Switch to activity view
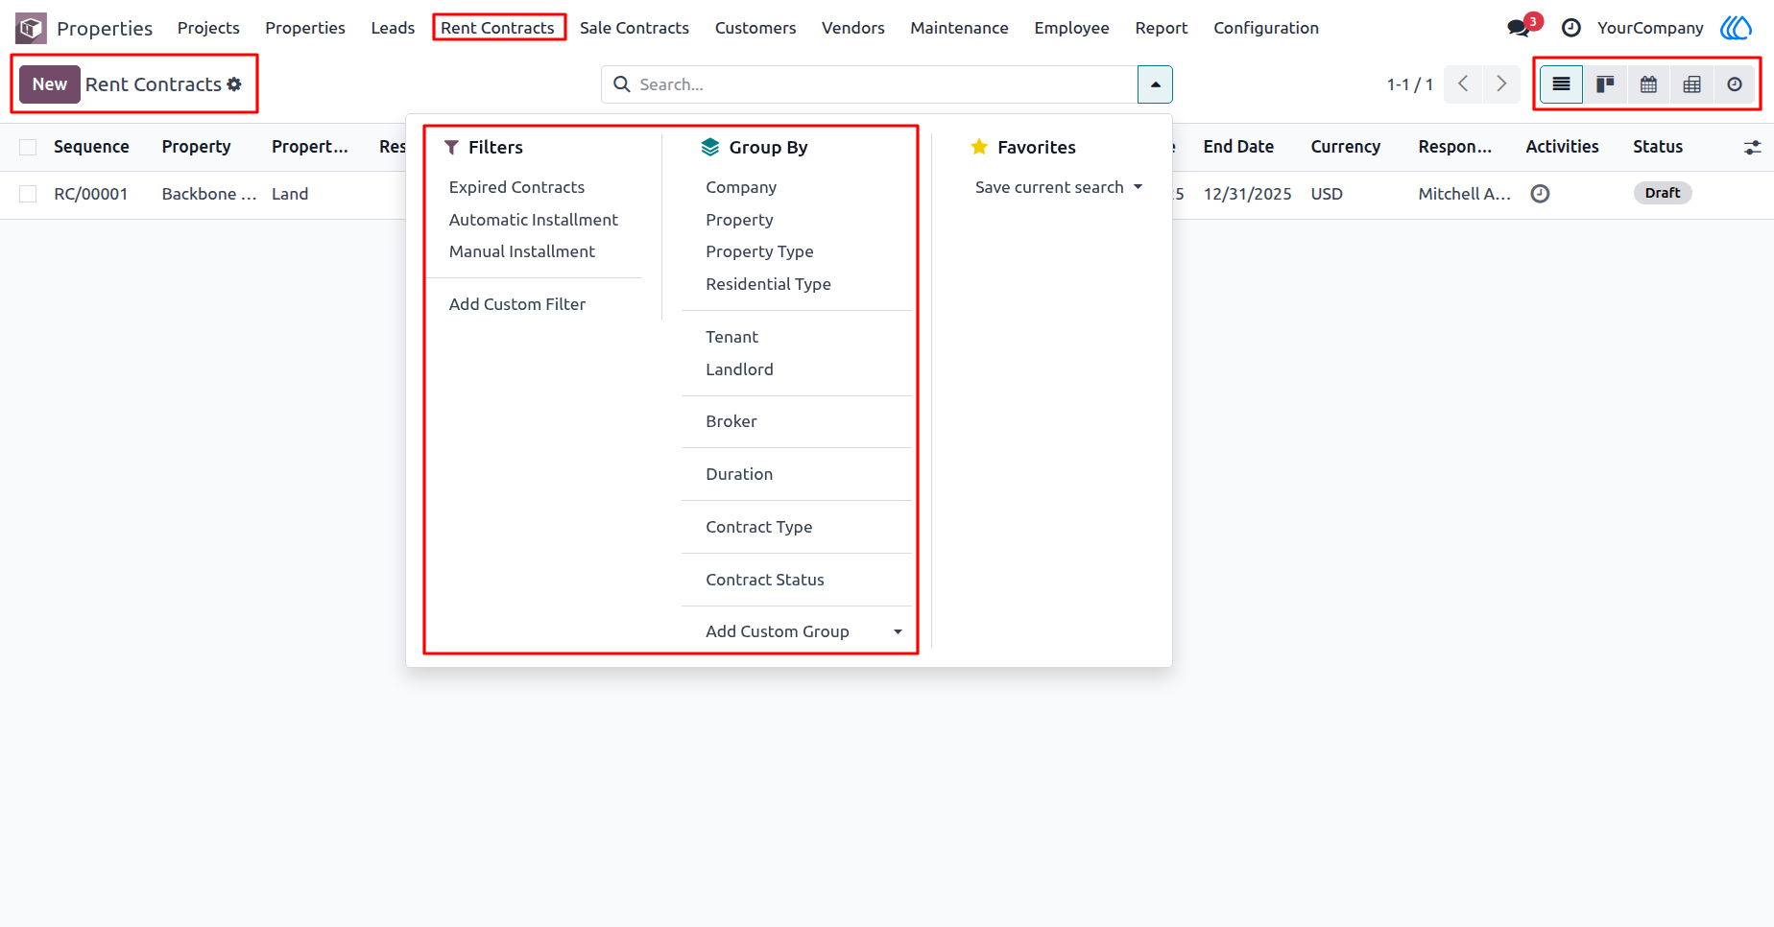Viewport: 1774px width, 927px height. (1735, 84)
